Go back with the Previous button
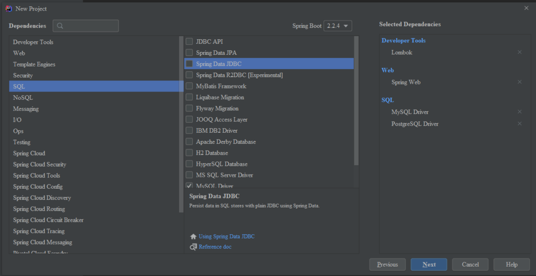This screenshot has width=536, height=276. coord(387,264)
